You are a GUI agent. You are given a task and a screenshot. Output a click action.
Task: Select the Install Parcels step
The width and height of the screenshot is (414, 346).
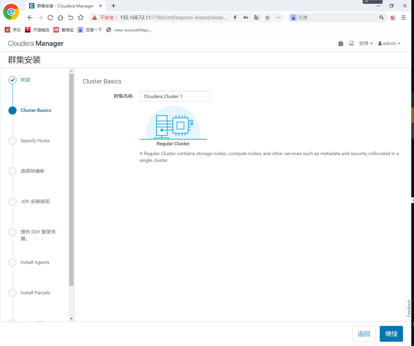click(35, 293)
